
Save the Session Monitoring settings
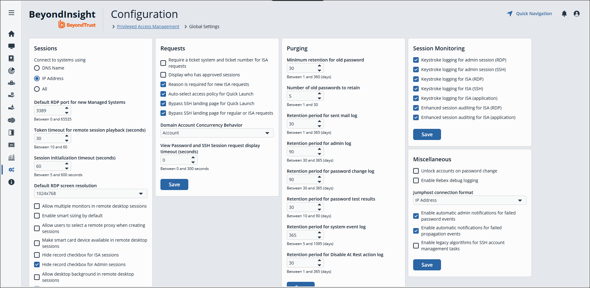(x=427, y=134)
